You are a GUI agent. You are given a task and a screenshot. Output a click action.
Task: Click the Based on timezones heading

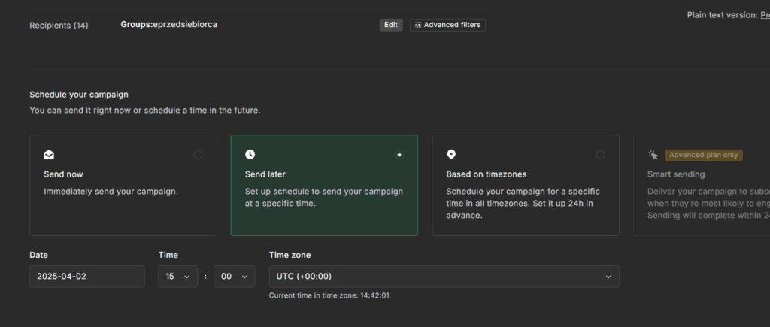[x=487, y=174]
